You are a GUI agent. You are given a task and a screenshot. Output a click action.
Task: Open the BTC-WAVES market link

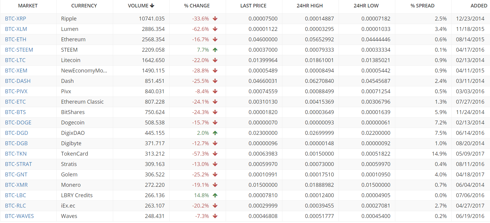click(19, 216)
